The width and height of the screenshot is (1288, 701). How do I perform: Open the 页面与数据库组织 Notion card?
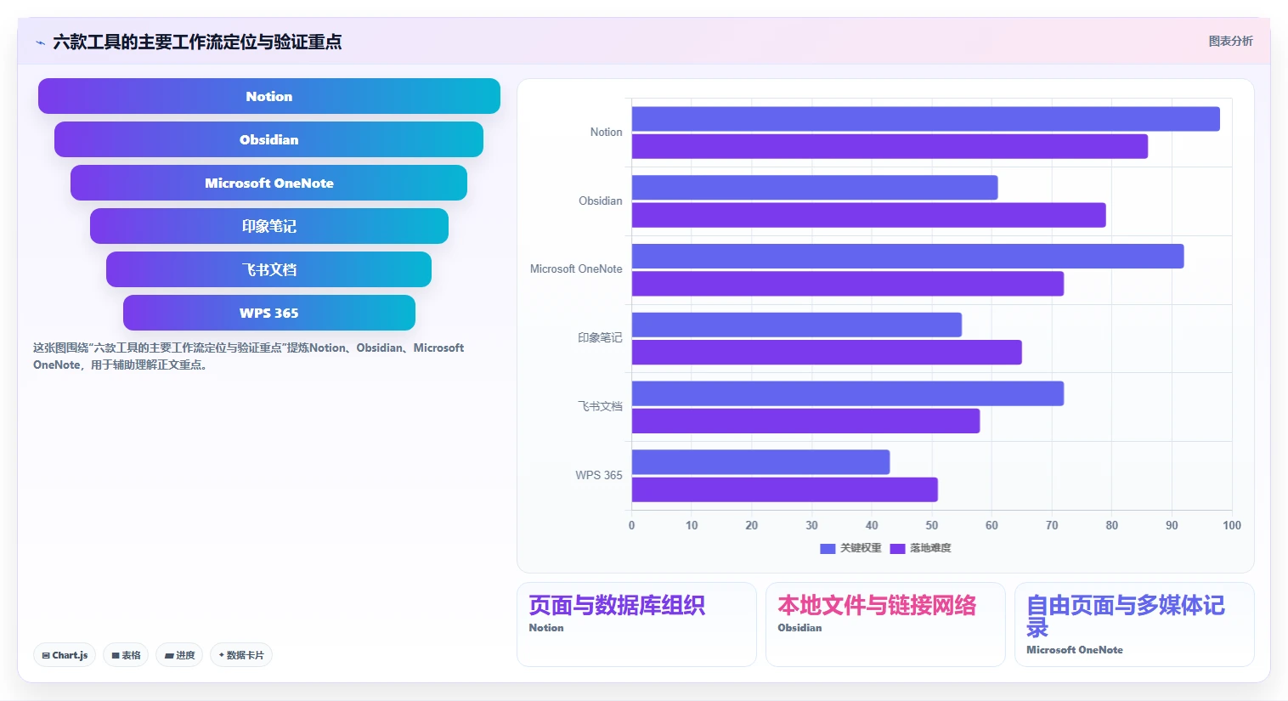[x=636, y=625]
